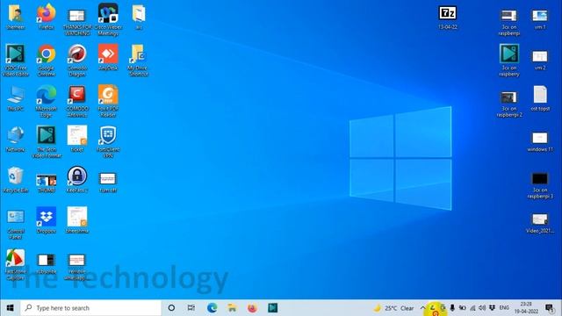Expand the hidden system tray icons
Viewport: 562px width, 316px height.
pyautogui.click(x=422, y=308)
